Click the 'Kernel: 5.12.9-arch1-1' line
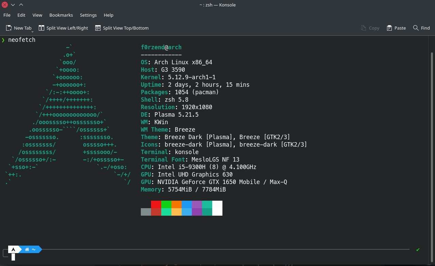The image size is (435, 266). [x=178, y=77]
